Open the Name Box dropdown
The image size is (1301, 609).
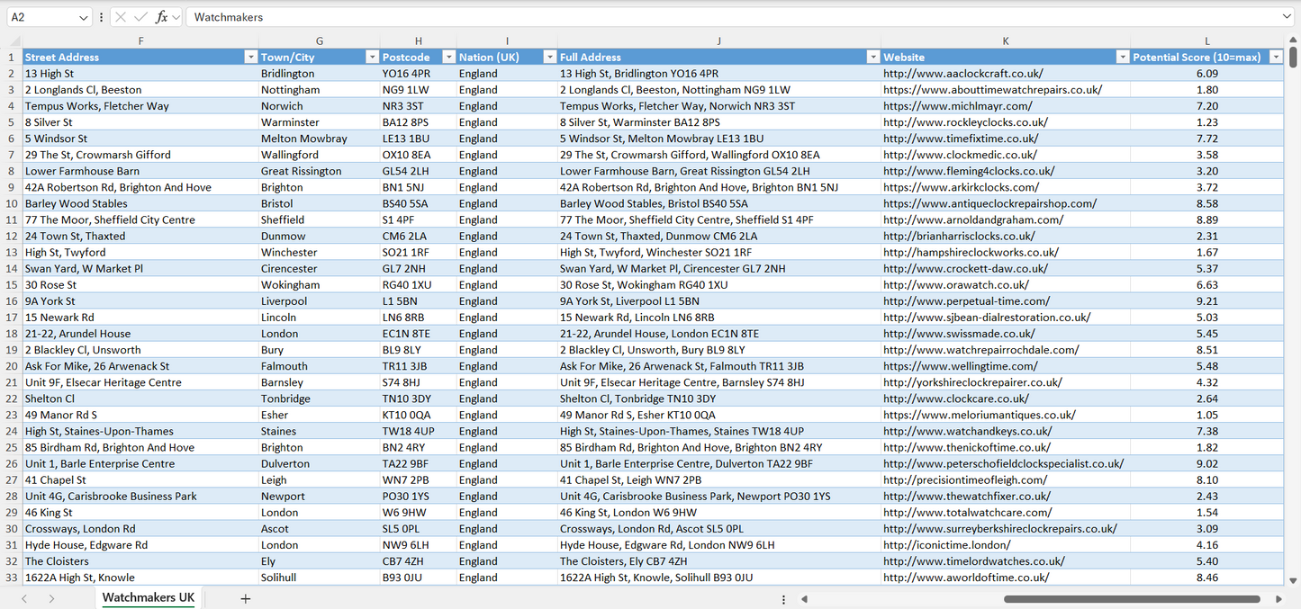(85, 16)
